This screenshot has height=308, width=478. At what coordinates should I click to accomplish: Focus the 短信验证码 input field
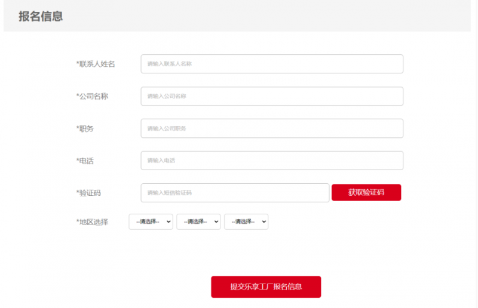[235, 193]
